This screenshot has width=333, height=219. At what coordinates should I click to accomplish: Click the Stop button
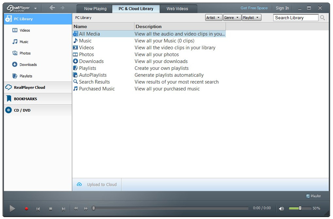pos(51,209)
